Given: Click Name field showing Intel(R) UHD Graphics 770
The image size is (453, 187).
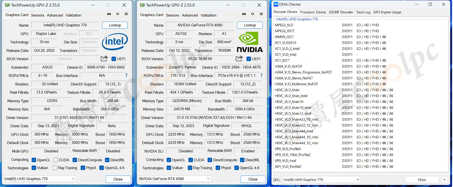Looking at the screenshot, I should (65, 25).
